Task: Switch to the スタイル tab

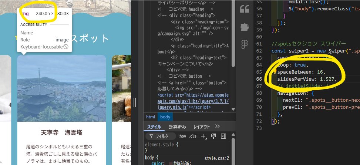Action: 154,127
